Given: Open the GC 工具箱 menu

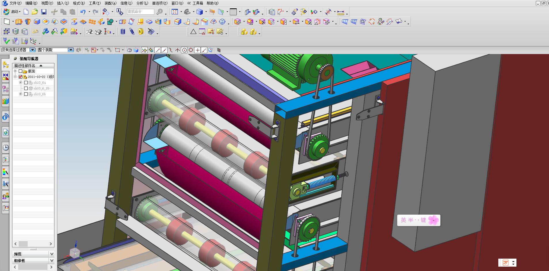Looking at the screenshot, I should point(195,3).
